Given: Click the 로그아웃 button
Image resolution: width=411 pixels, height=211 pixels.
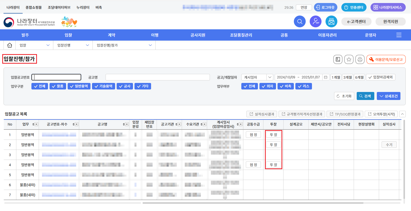Looking at the screenshot, I should coord(326,8).
